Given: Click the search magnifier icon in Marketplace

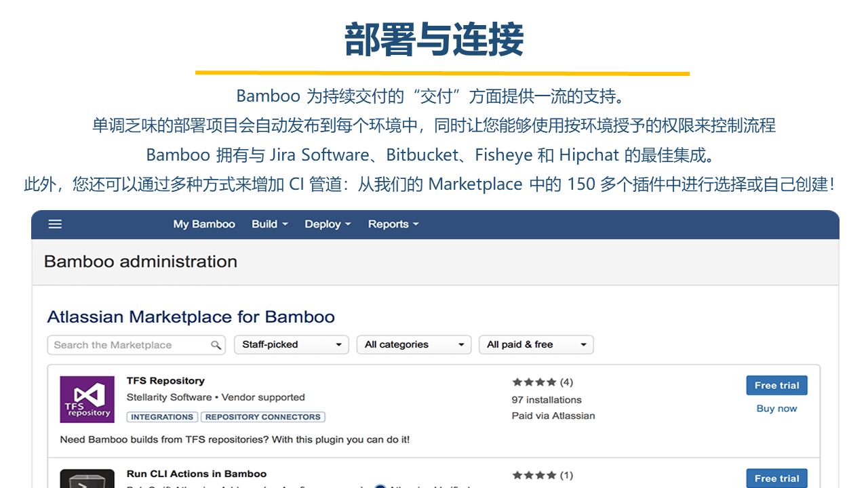Looking at the screenshot, I should click(x=216, y=345).
